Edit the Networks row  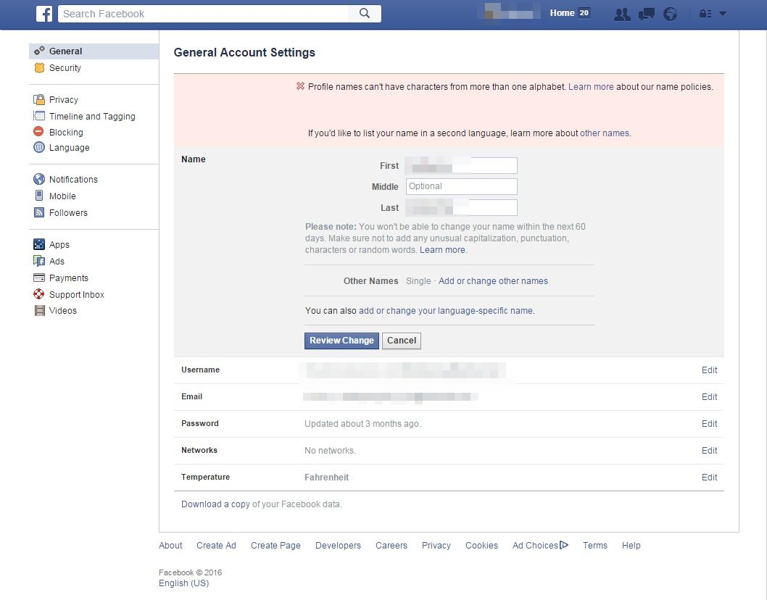709,451
